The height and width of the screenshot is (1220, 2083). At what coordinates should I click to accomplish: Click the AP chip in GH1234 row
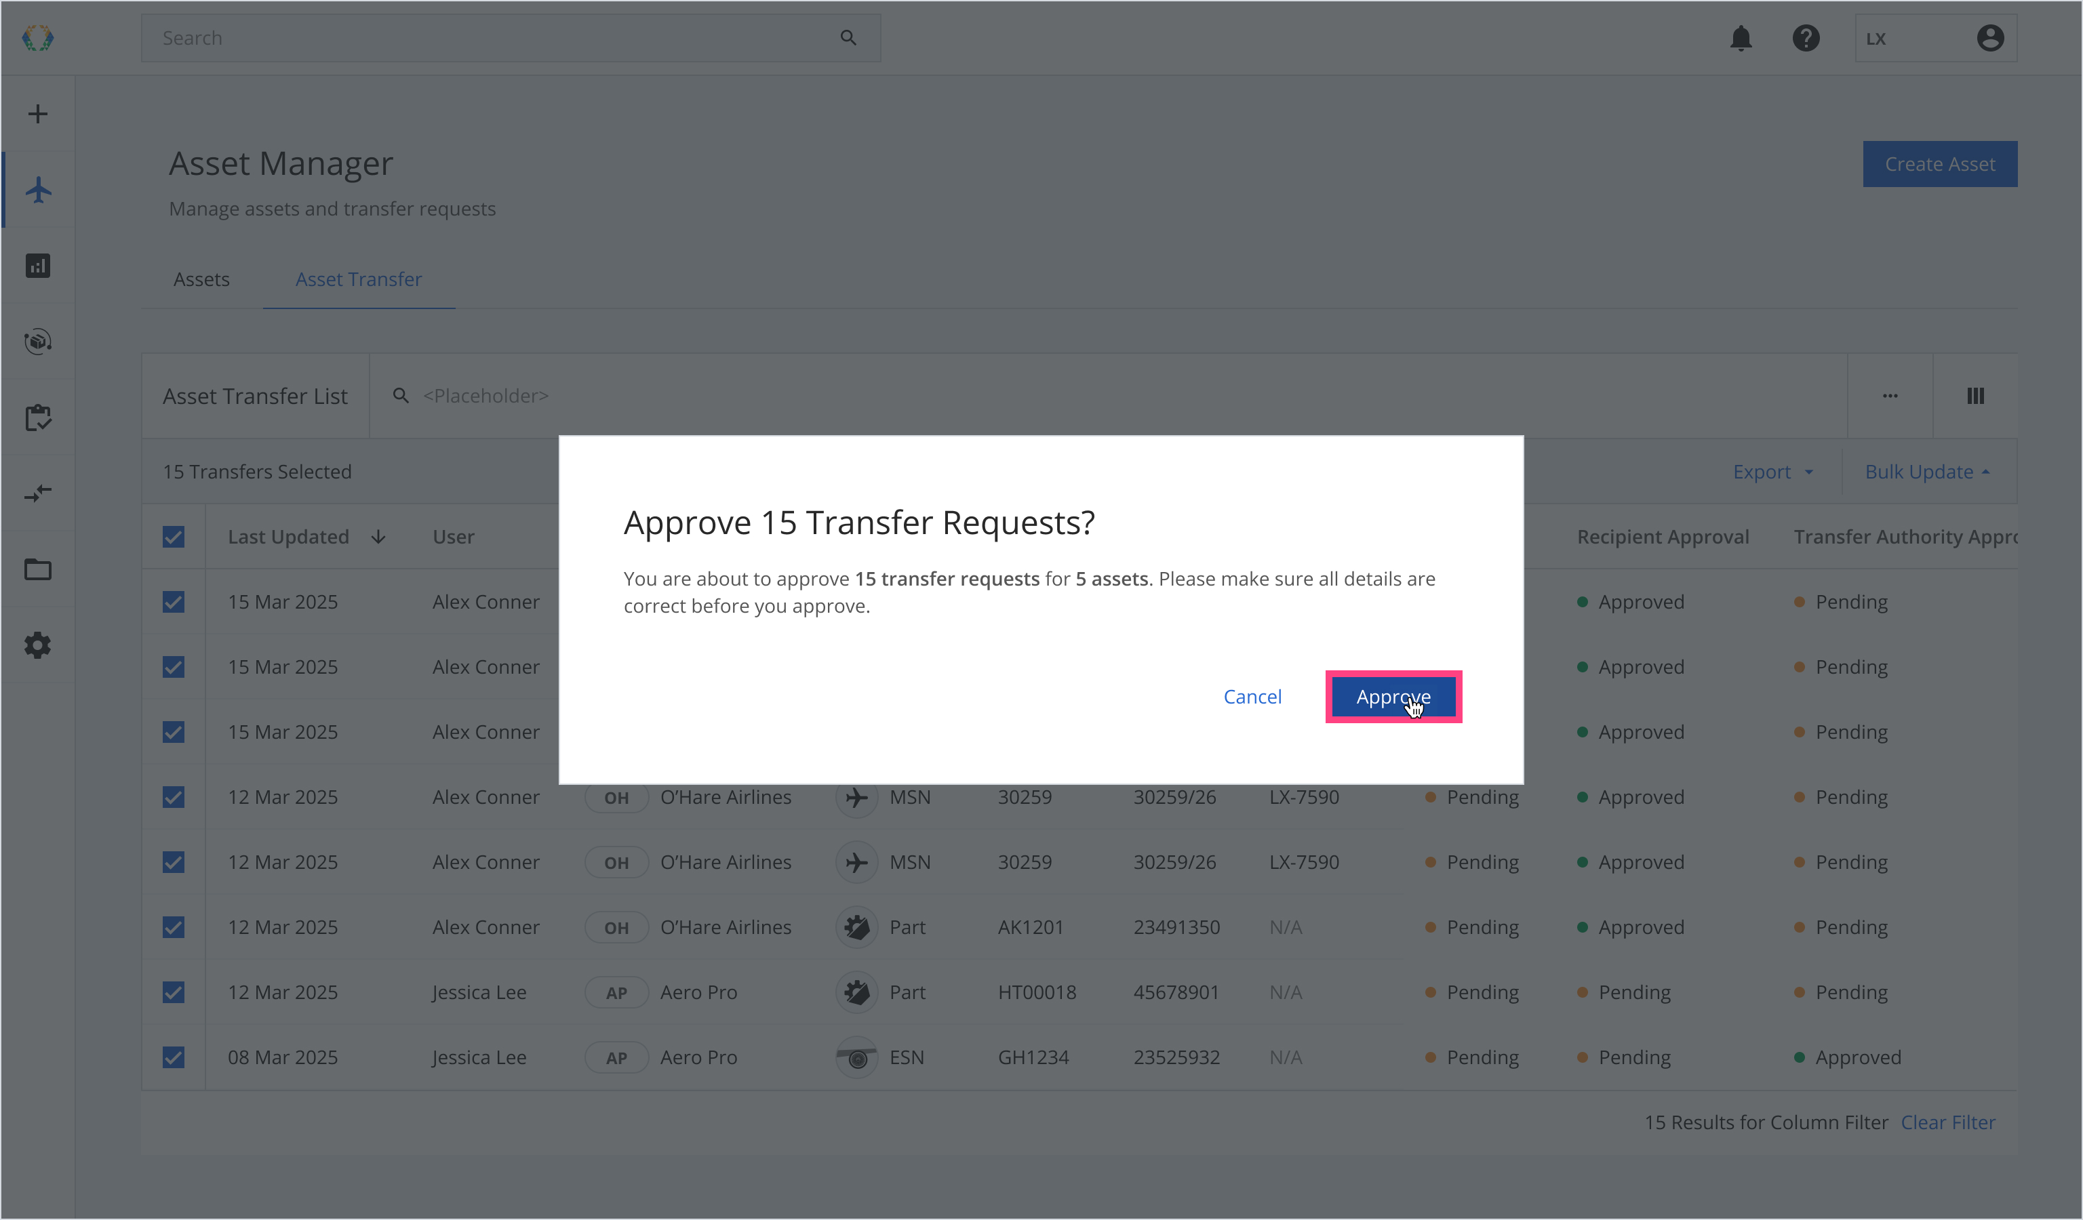coord(616,1057)
